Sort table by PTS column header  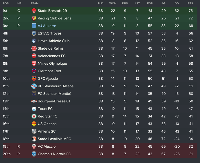coord(190,3)
